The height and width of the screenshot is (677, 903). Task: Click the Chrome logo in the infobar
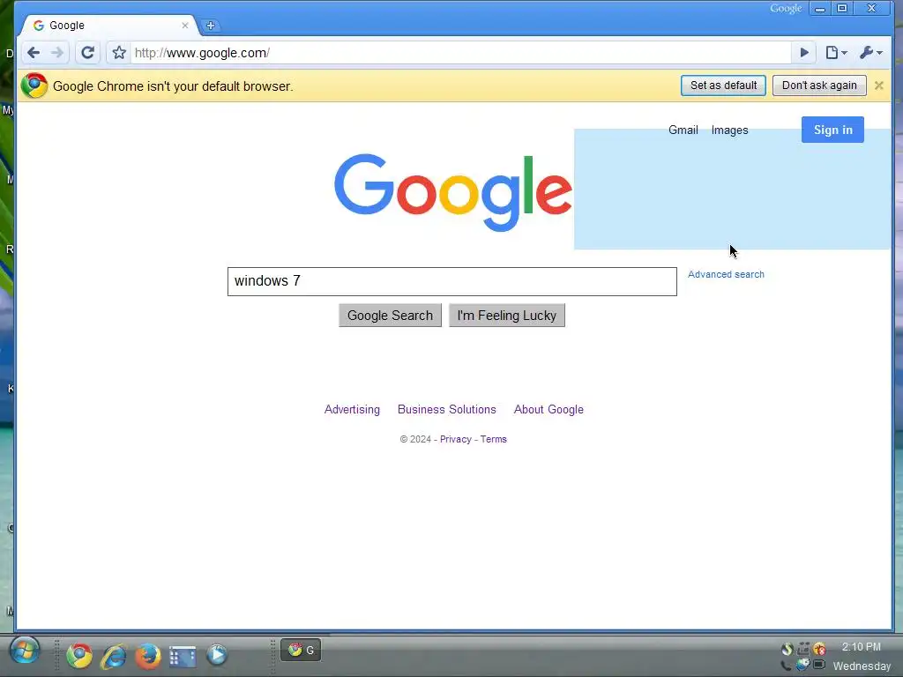tap(34, 86)
